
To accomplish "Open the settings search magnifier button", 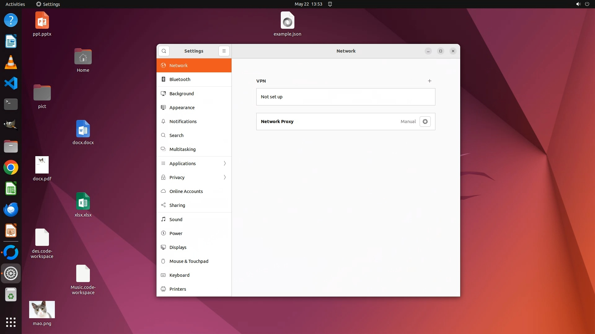I will [164, 51].
